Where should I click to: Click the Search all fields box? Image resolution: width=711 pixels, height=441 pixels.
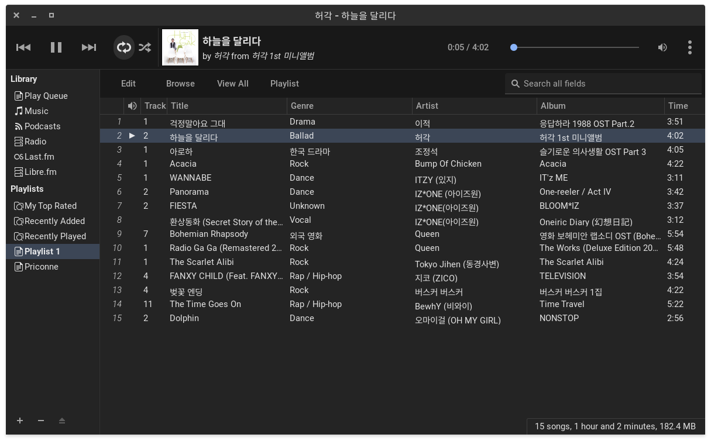609,84
